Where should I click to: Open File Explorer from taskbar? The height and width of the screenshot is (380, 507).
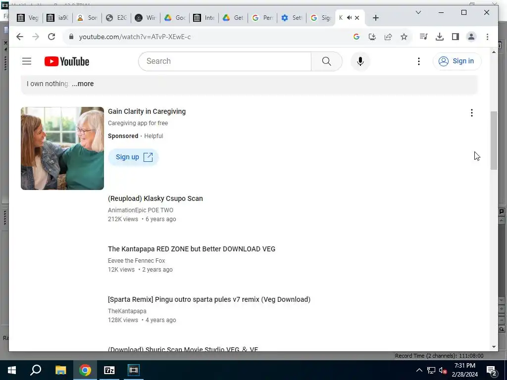(60, 370)
